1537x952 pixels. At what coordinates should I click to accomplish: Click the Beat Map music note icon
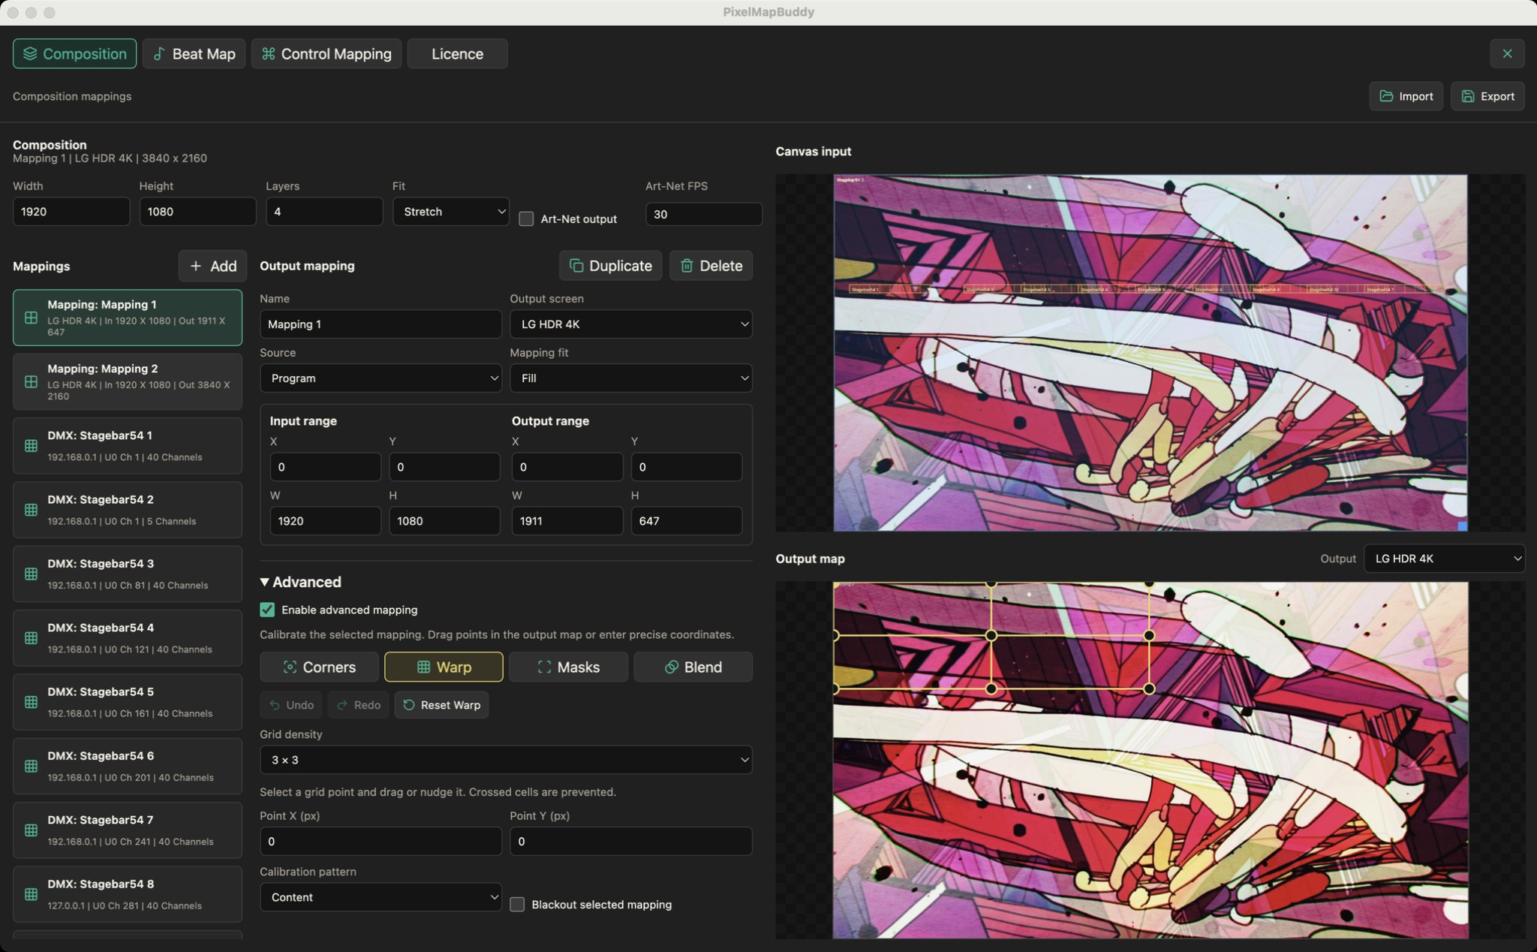pos(159,54)
